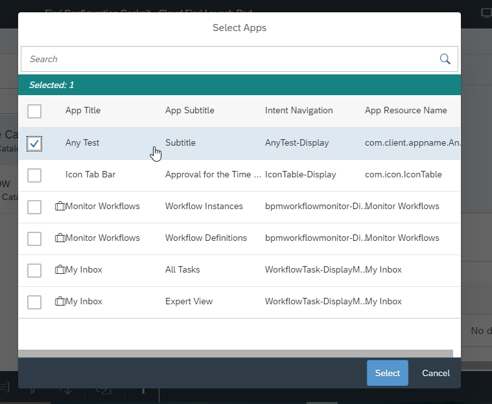The height and width of the screenshot is (404, 492).
Task: Check the My Inbox Expert View checkbox
Action: 34,302
